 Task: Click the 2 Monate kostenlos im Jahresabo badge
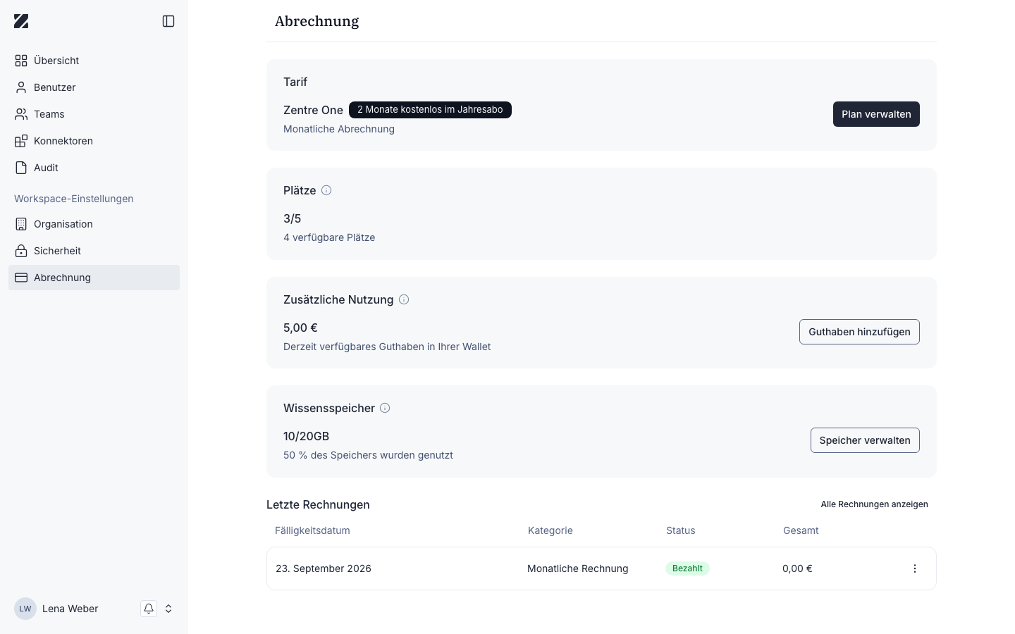(430, 110)
